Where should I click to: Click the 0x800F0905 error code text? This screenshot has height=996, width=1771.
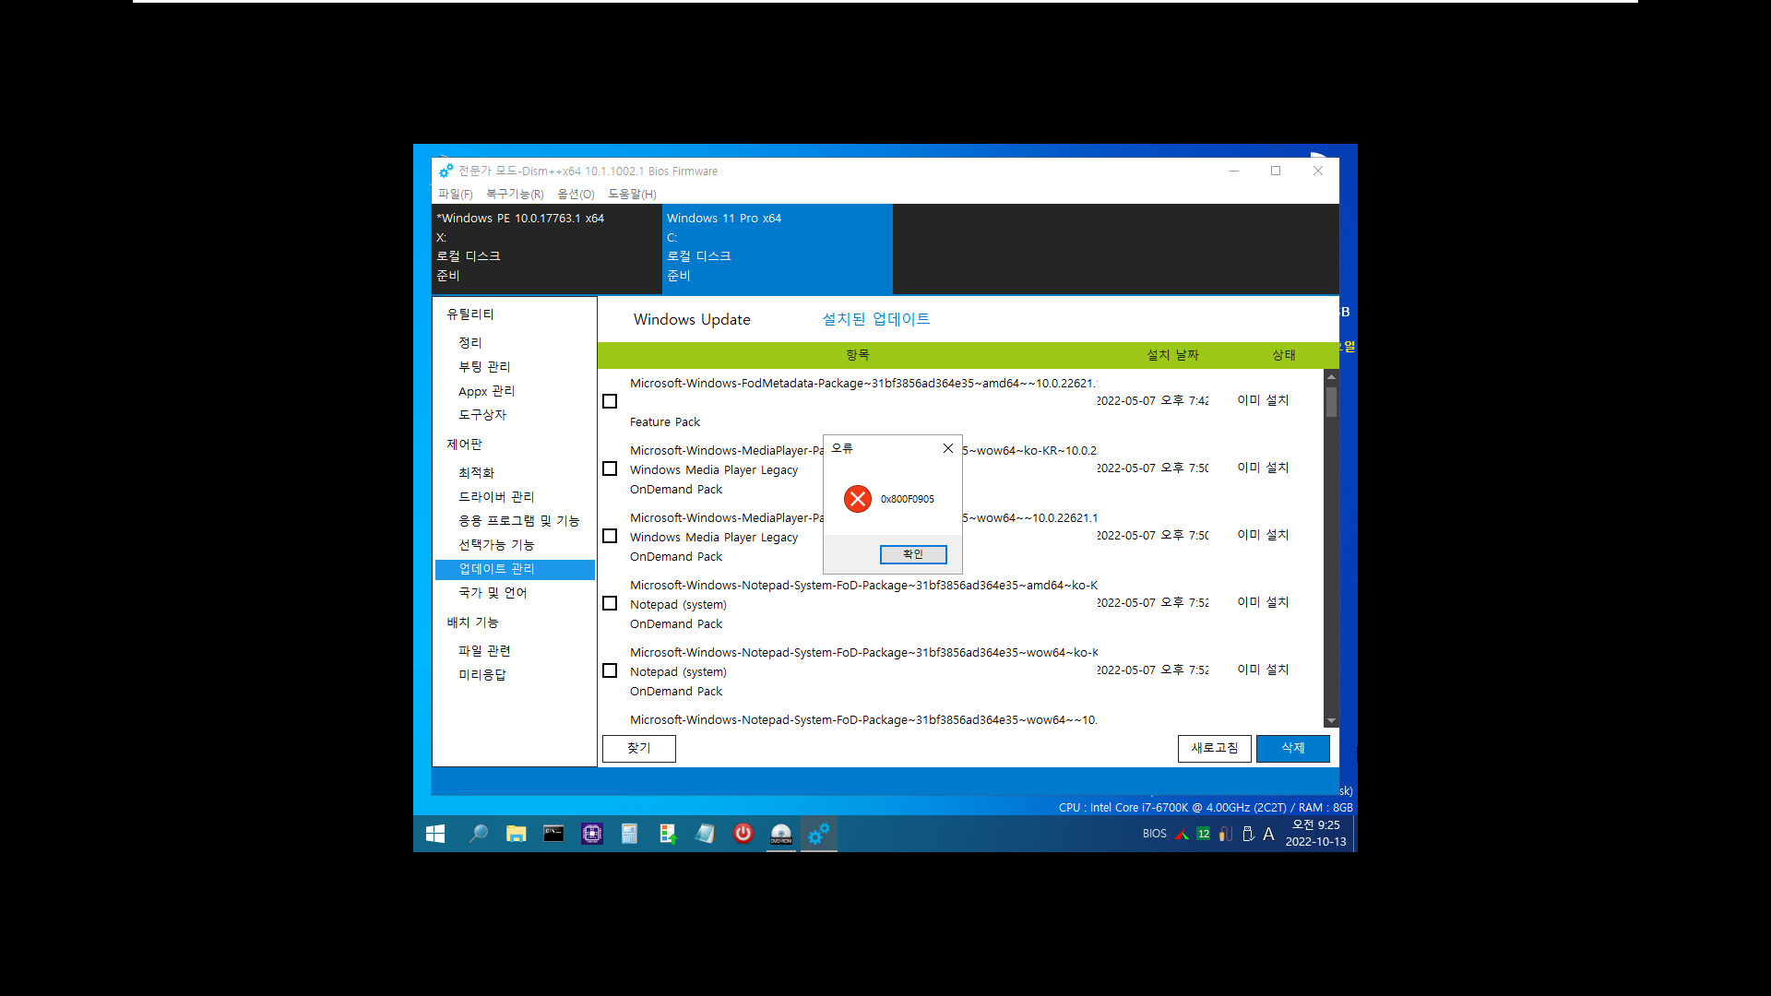pos(907,499)
